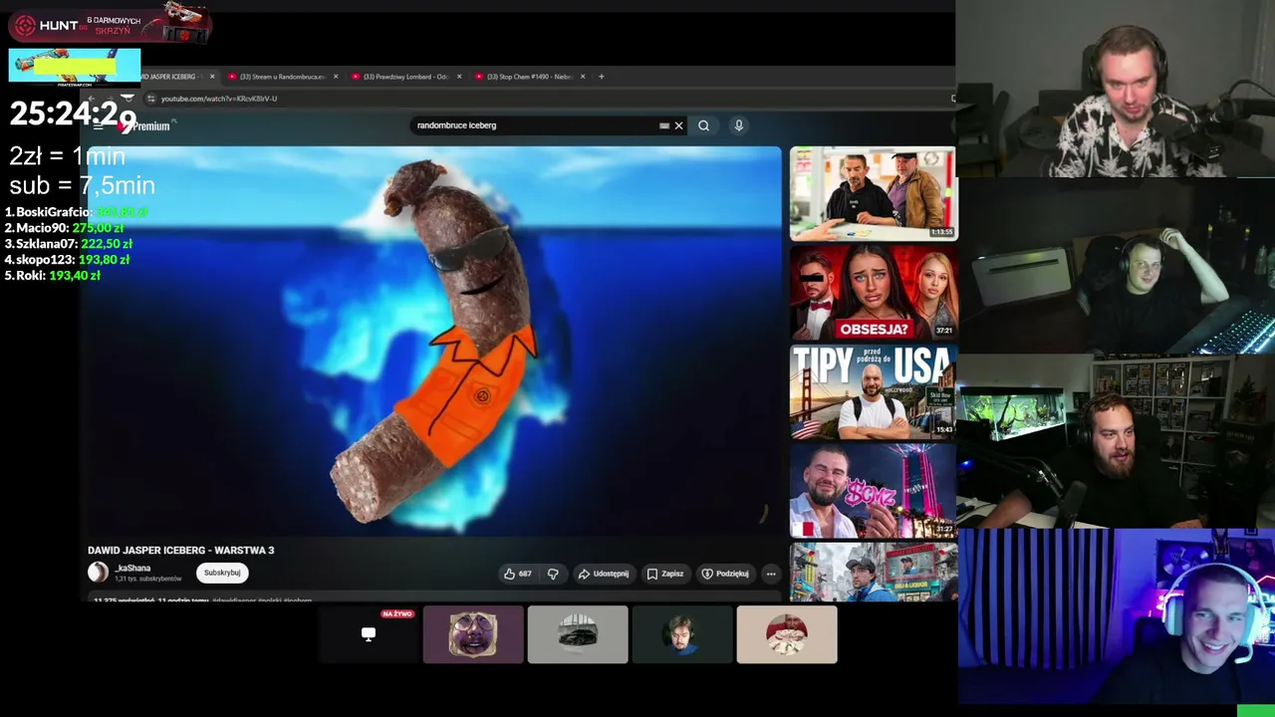
Task: Click the HUNT promo banner
Action: tap(110, 25)
